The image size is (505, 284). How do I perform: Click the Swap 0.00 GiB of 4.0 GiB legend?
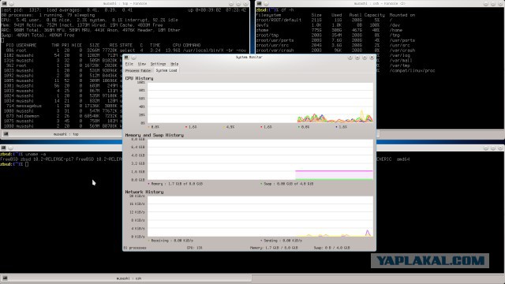tap(287, 184)
